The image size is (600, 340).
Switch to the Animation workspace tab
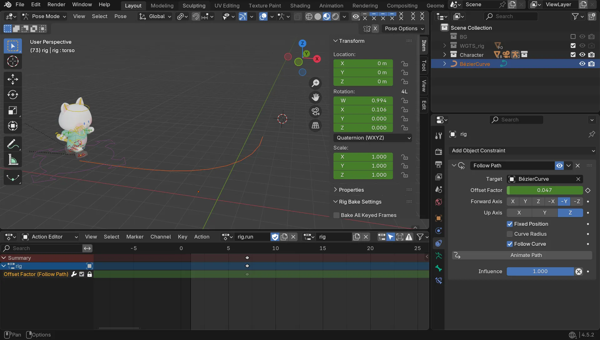tap(331, 6)
